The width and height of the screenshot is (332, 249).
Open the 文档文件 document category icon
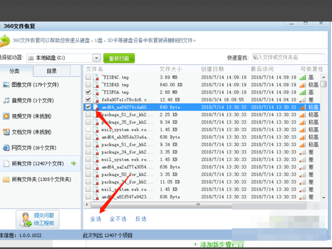click(x=7, y=132)
